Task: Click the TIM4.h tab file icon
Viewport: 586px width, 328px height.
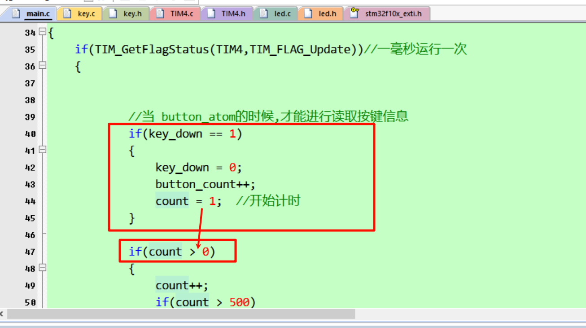Action: coord(212,13)
